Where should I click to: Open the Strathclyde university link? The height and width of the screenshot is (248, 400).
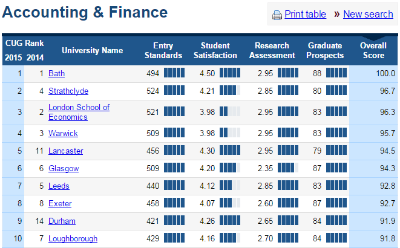coord(68,91)
